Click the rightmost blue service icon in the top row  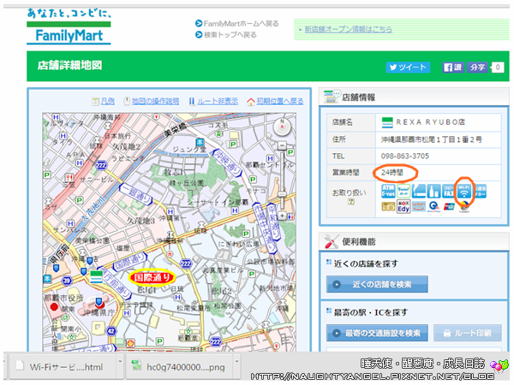click(x=480, y=191)
